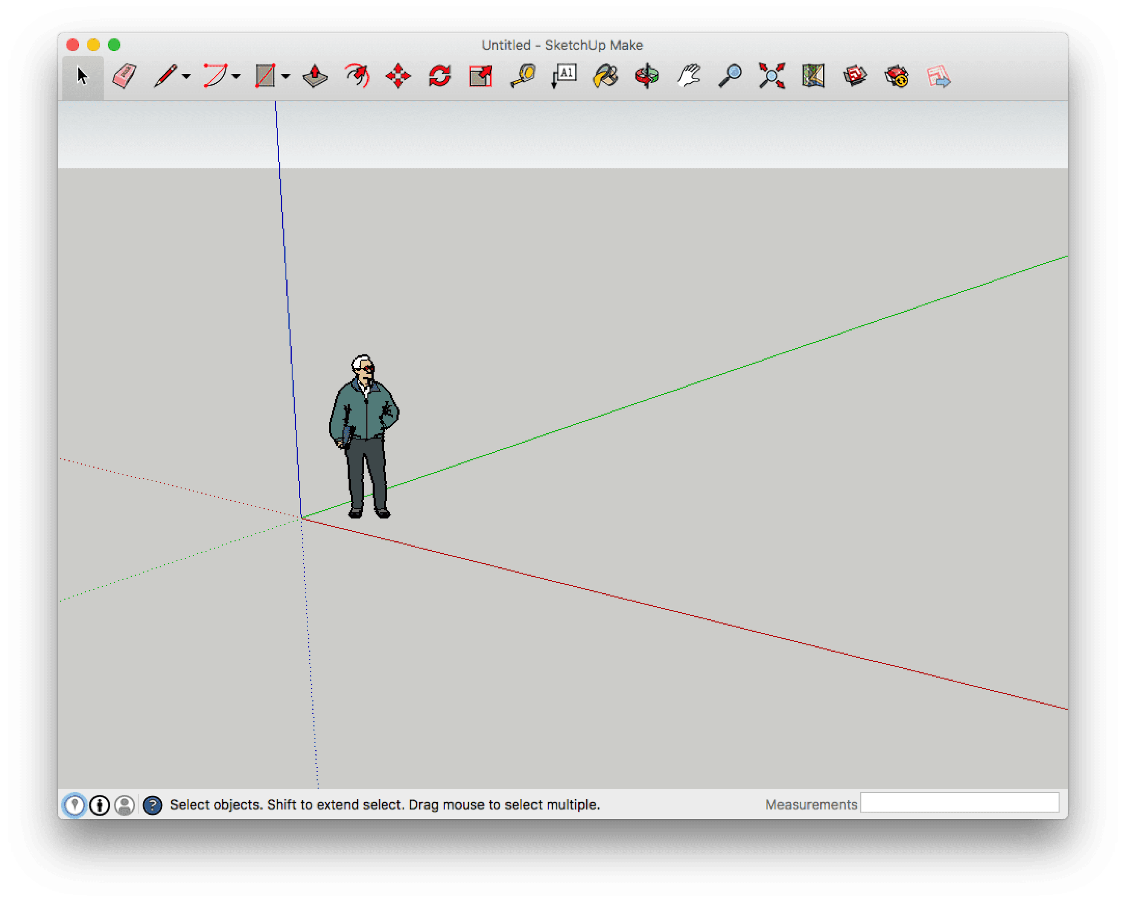Select the Move tool
Viewport: 1126px width, 902px height.
(x=399, y=76)
